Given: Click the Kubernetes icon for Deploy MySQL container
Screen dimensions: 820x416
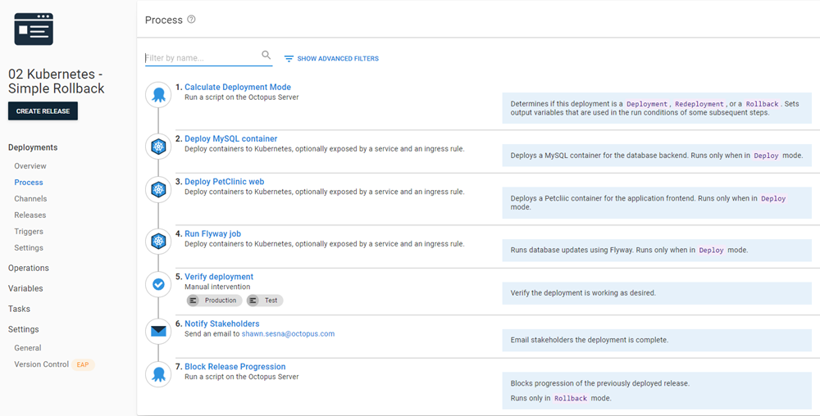Looking at the screenshot, I should 158,147.
